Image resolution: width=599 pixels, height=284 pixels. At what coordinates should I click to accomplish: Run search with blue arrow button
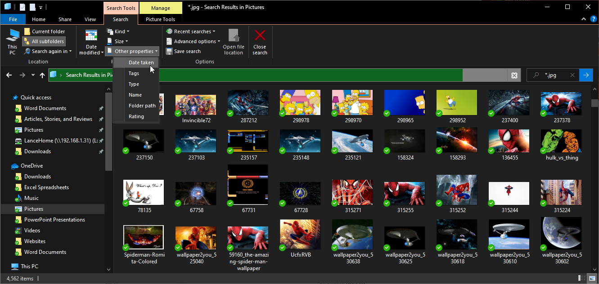pos(586,75)
